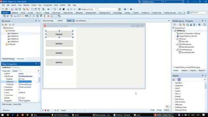Switch to the Welcome Page tab
The height and width of the screenshot is (117, 208).
(x=48, y=21)
